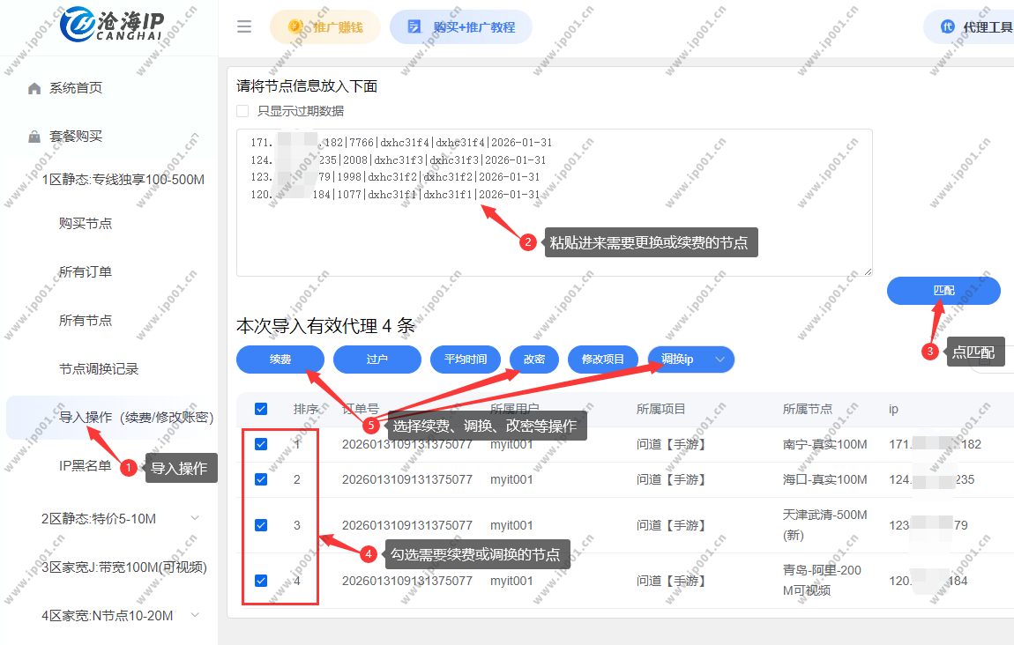
Task: Uncheck the row 3 天津武清 checkbox
Action: click(261, 525)
